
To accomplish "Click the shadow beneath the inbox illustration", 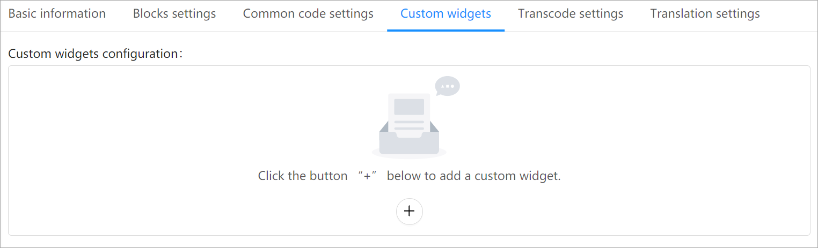I will pyautogui.click(x=409, y=156).
